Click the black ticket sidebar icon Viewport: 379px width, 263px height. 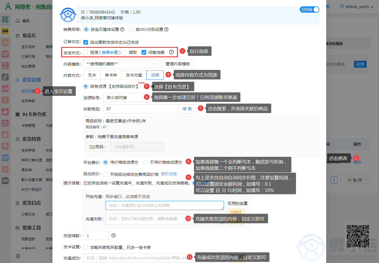tap(5, 181)
